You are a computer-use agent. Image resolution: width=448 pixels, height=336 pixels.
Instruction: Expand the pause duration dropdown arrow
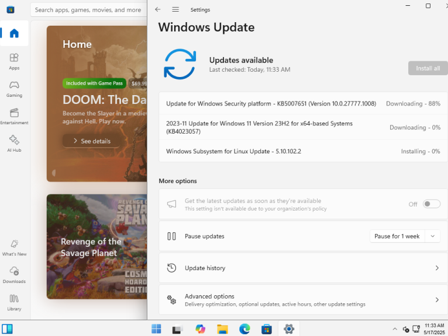pos(433,236)
